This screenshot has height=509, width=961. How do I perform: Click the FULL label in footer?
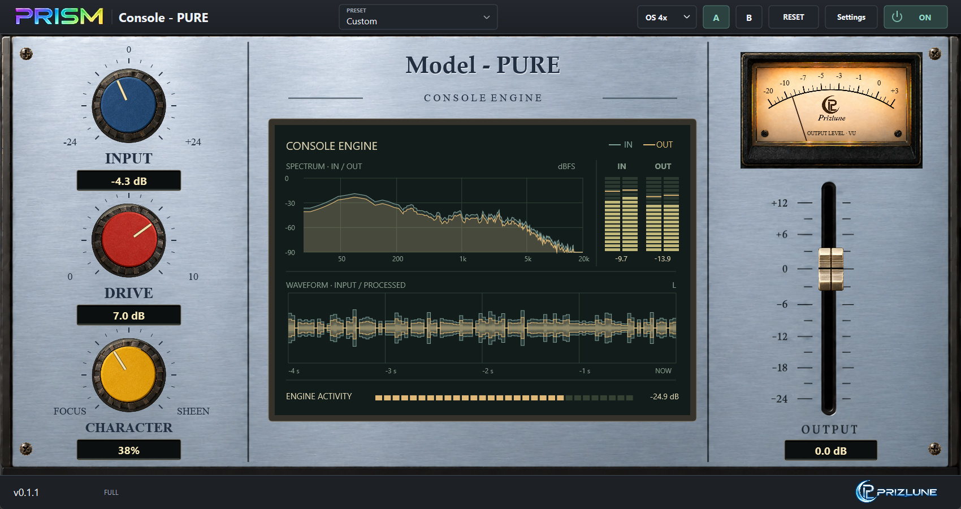click(x=111, y=493)
